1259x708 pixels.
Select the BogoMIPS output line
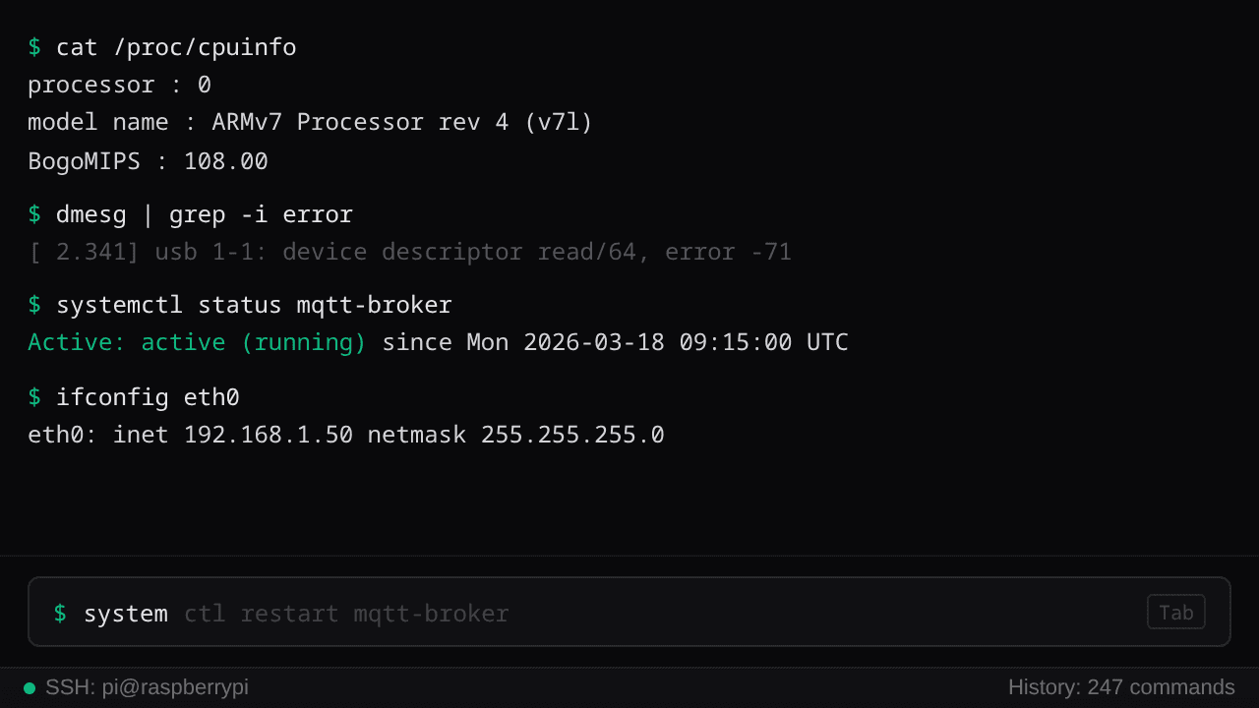[148, 160]
